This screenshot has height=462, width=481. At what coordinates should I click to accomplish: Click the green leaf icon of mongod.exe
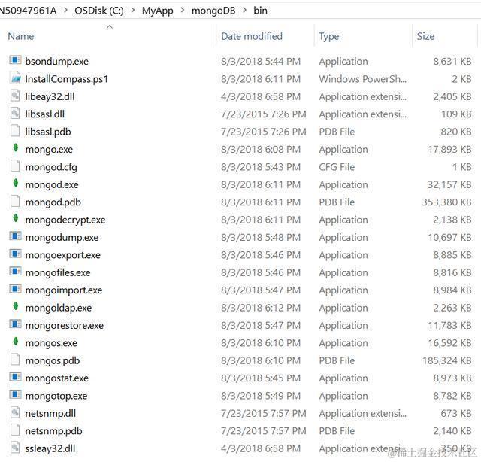[16, 184]
